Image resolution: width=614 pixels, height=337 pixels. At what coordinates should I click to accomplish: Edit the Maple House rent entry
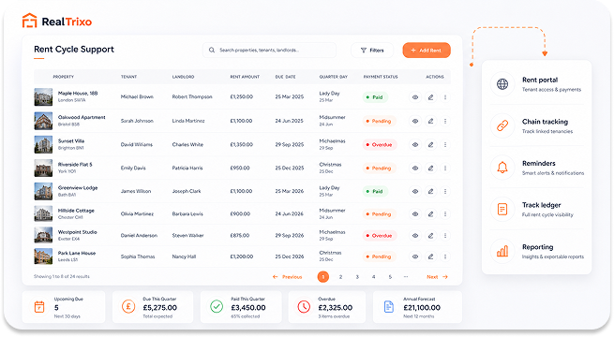tap(431, 97)
